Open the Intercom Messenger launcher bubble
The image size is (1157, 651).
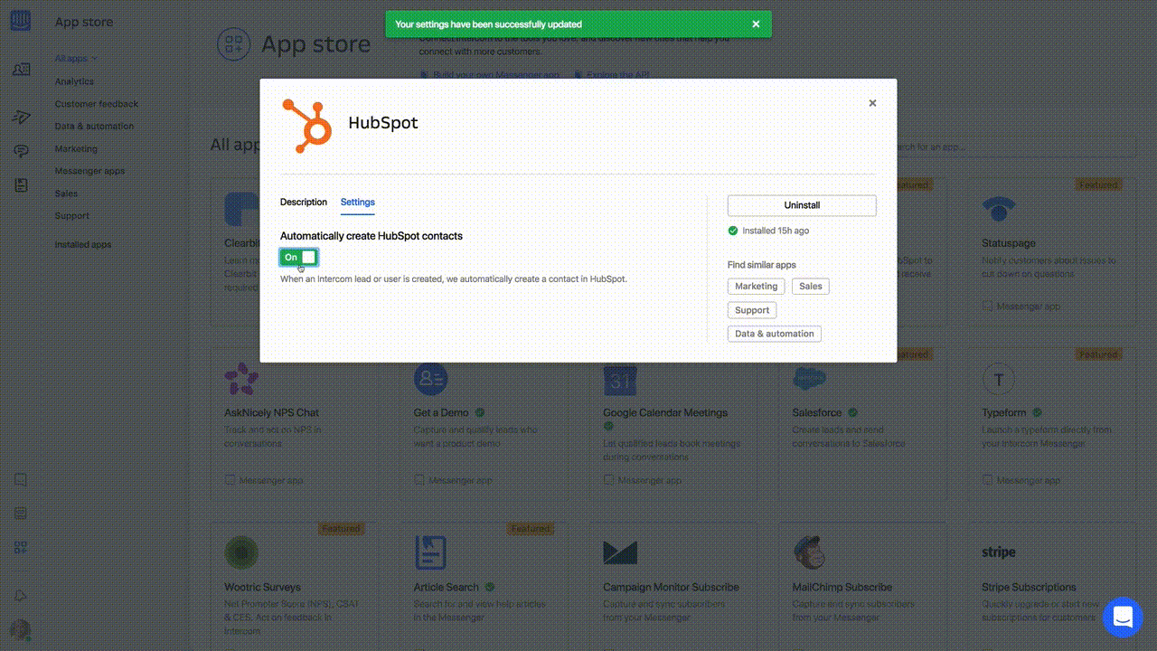[x=1122, y=618]
